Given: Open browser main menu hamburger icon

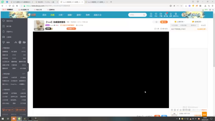Looking at the screenshot, I should tap(213, 6).
